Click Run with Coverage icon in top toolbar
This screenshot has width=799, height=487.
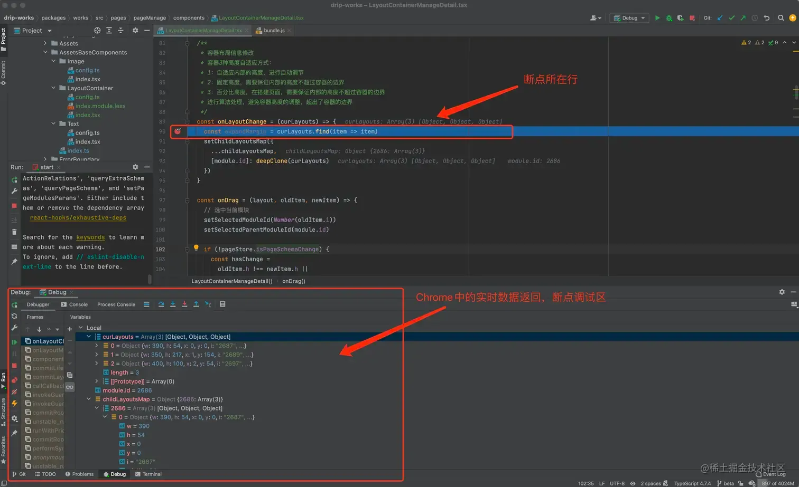680,18
